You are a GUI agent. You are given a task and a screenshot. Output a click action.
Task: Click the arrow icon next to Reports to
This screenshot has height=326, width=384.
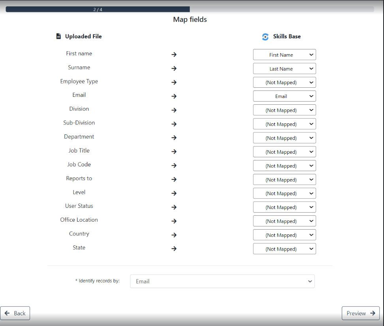(174, 179)
